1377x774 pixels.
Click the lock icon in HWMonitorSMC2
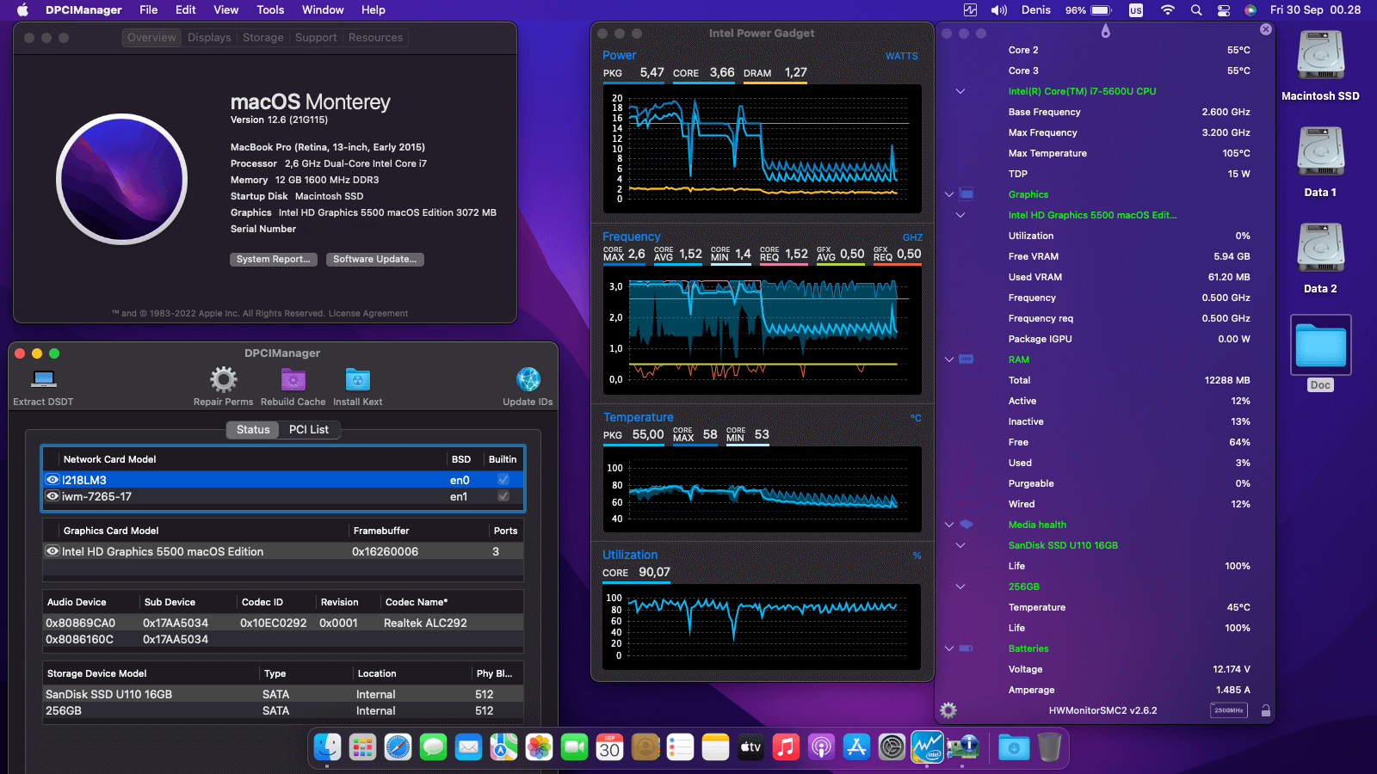coord(1265,710)
